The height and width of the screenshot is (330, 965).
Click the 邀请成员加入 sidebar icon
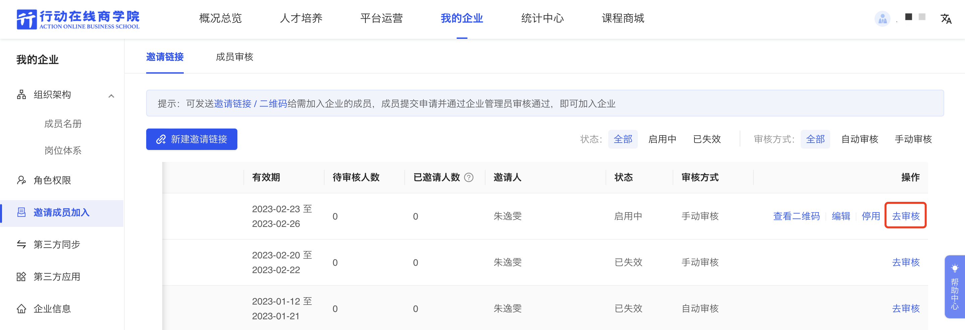(21, 212)
